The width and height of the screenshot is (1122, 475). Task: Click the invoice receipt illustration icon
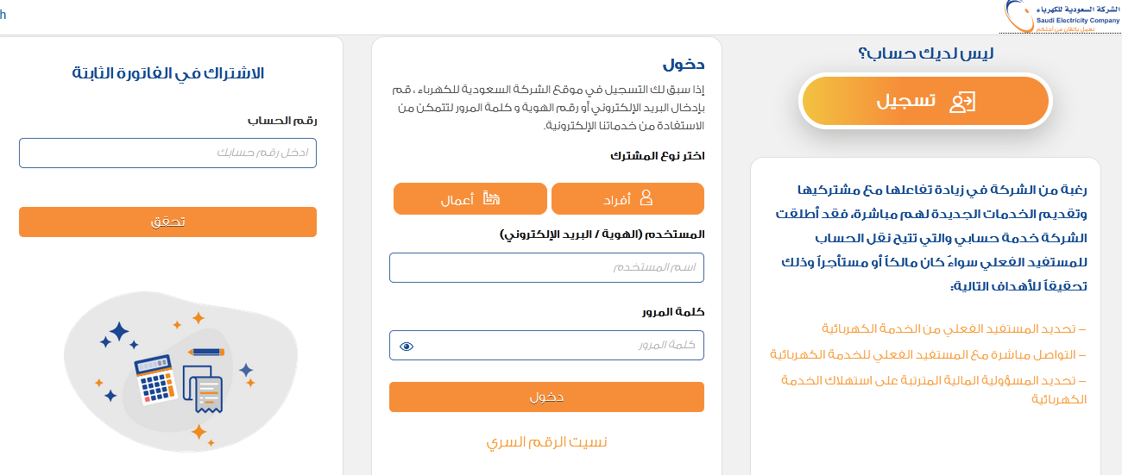[x=205, y=391]
